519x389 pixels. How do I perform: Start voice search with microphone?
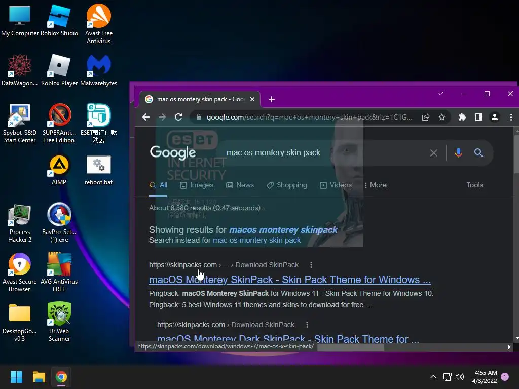click(x=458, y=153)
